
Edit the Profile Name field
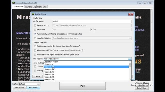(x=92, y=21)
